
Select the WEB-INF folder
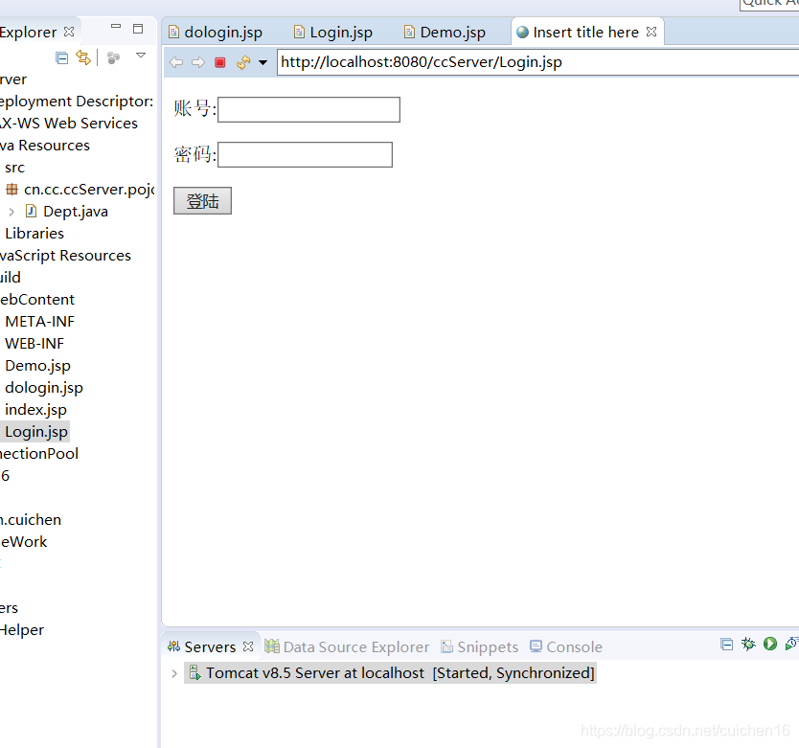click(34, 344)
